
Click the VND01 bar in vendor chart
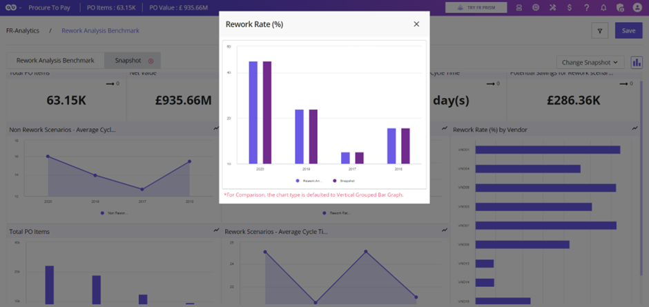[548, 150]
